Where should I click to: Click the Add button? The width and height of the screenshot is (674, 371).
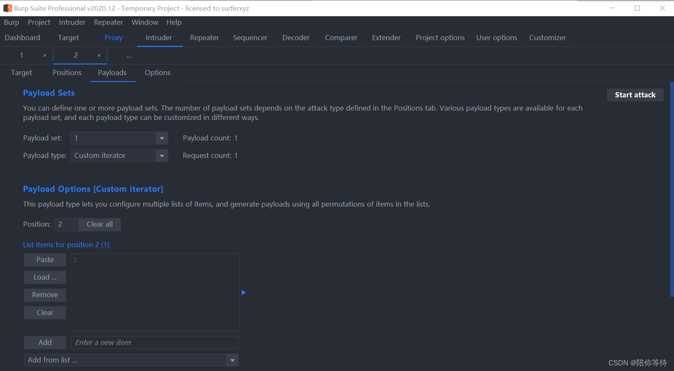(45, 342)
